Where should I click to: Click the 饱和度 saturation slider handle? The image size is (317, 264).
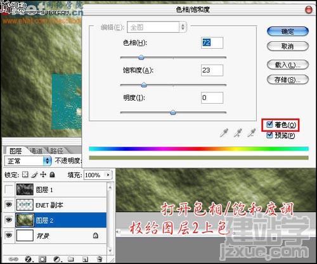144,85
